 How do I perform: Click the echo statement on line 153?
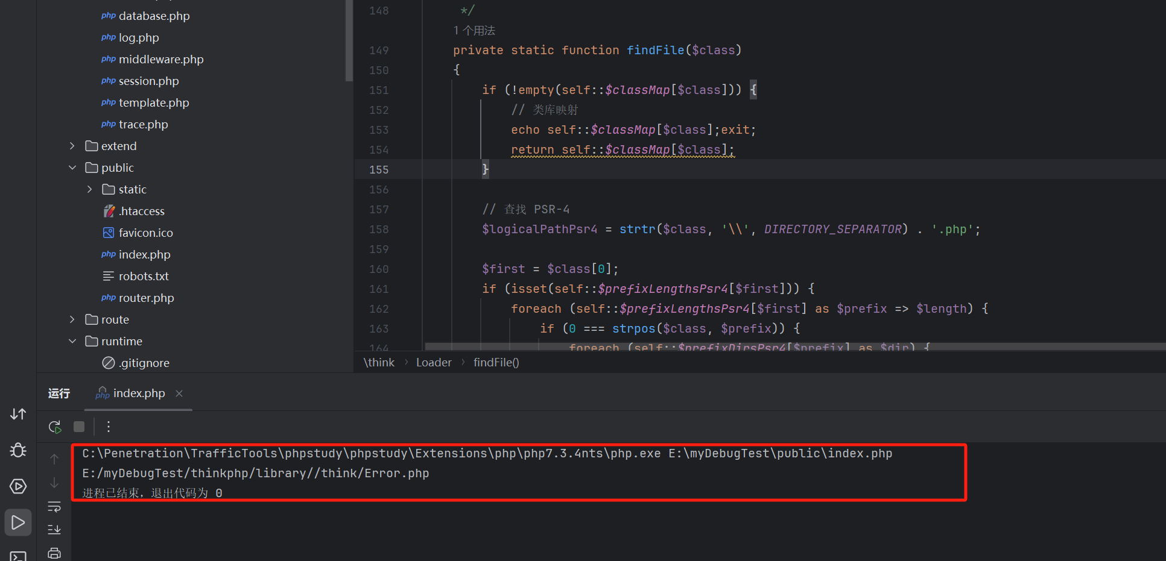click(x=633, y=130)
